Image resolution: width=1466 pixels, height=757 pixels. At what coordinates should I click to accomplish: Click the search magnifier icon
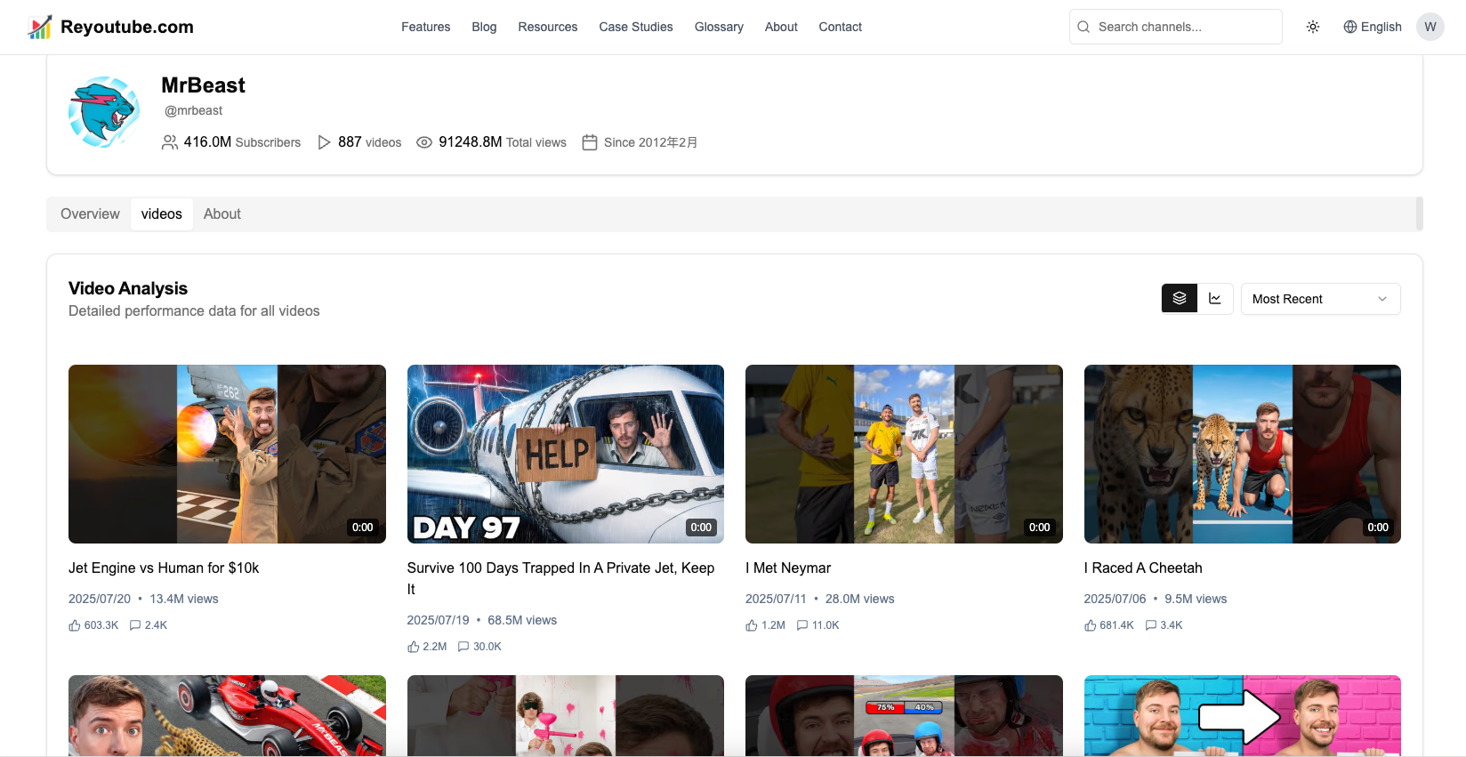coord(1083,27)
